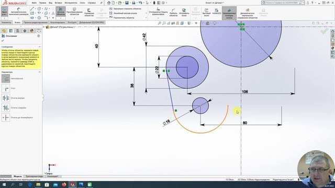Screen dimensions: 335x188
Task: Select the Polygon sketch tool
Action: pyautogui.click(x=39, y=18)
